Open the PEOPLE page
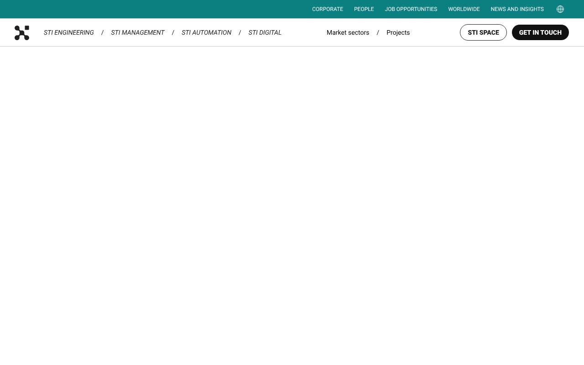 (364, 9)
